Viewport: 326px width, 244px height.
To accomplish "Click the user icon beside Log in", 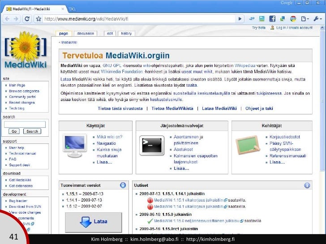I will (272, 28).
